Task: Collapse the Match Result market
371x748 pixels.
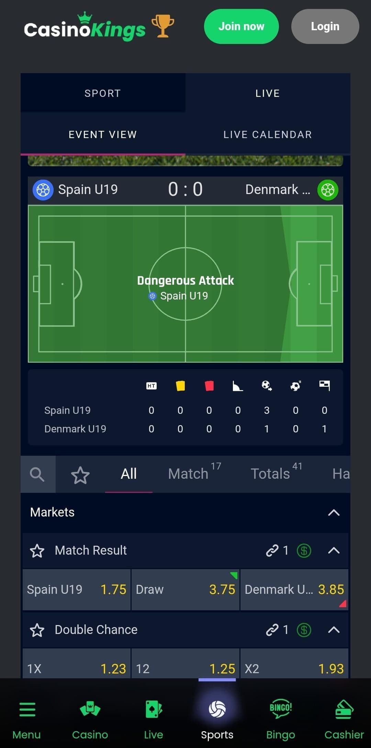Action: click(x=334, y=551)
